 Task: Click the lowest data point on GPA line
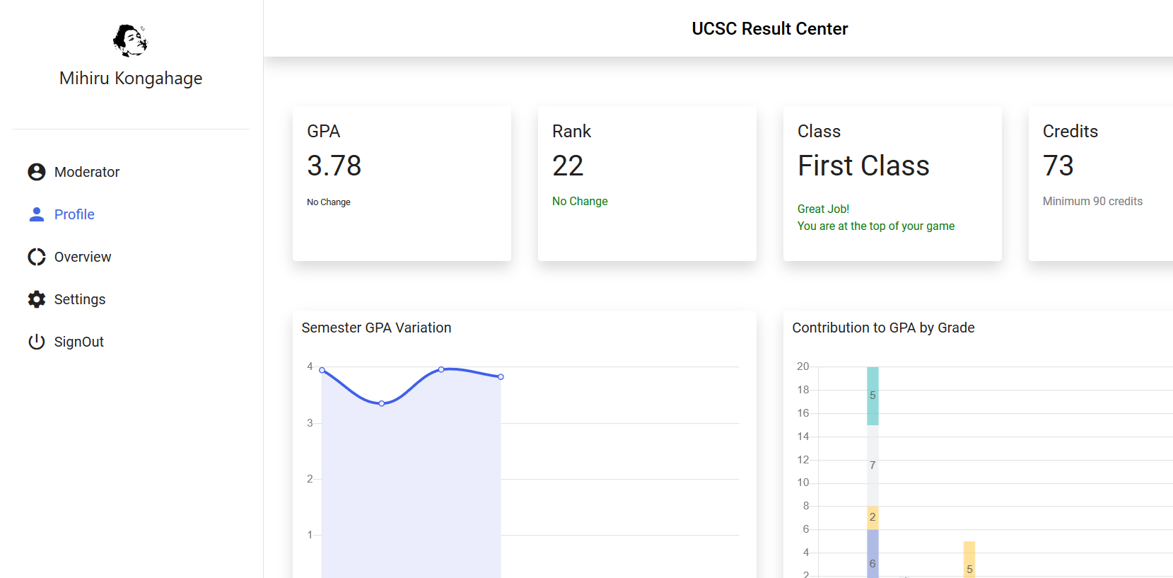pos(382,403)
